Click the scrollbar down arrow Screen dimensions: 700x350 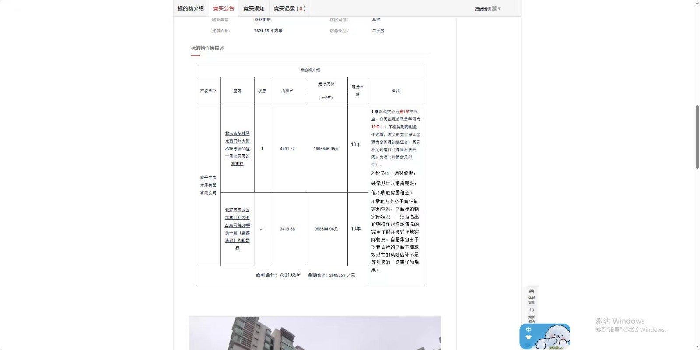click(697, 346)
